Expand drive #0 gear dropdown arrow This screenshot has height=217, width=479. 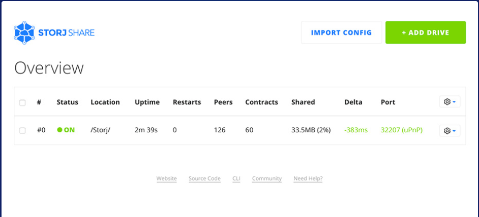pos(454,131)
